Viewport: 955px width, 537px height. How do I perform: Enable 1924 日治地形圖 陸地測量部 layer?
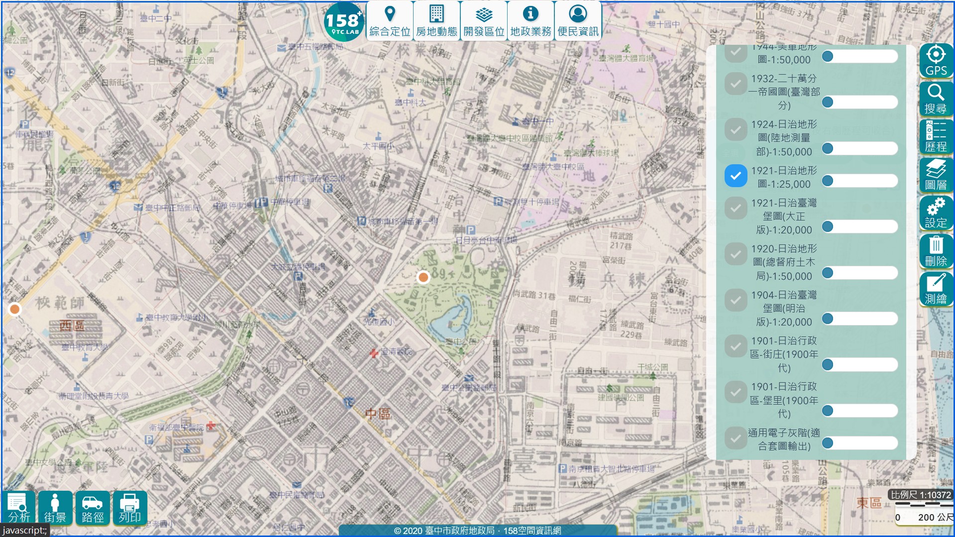point(736,129)
